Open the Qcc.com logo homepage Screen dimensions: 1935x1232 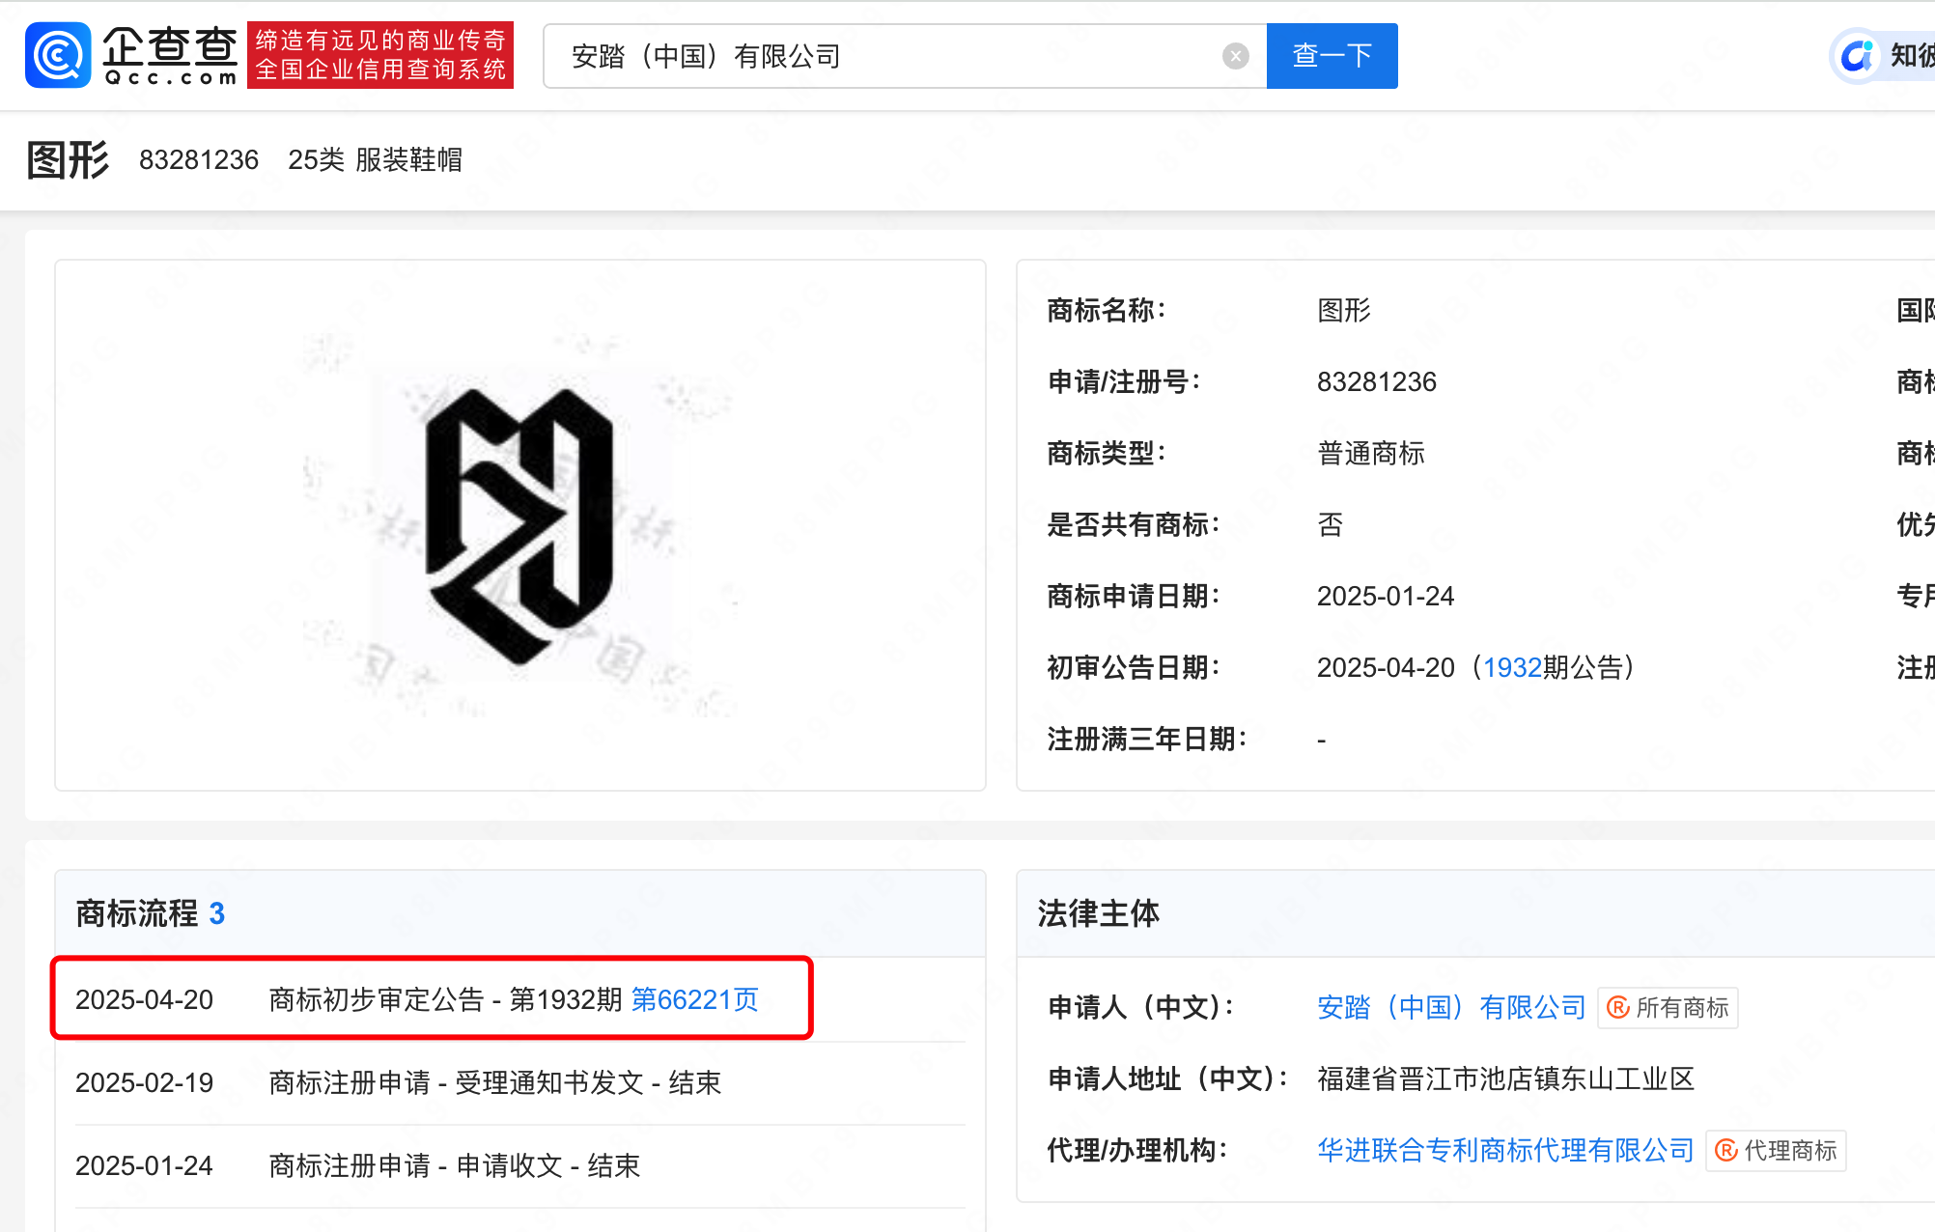pyautogui.click(x=131, y=55)
